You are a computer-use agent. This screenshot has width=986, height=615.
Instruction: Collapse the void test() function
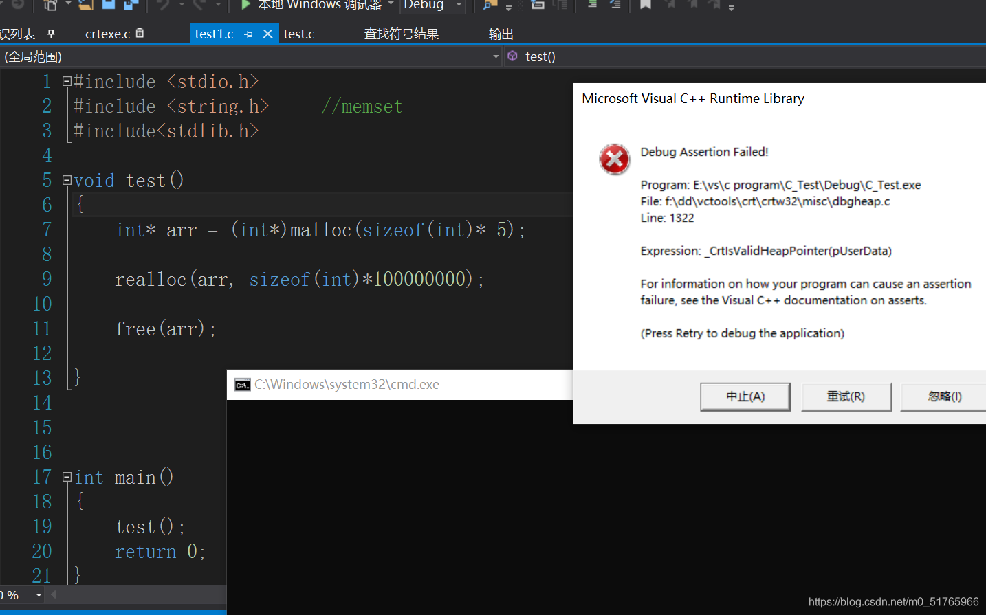[x=67, y=180]
